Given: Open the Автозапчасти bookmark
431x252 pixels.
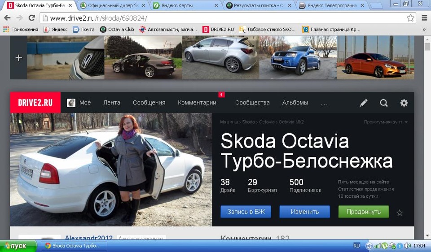Looking at the screenshot, I should click(168, 30).
